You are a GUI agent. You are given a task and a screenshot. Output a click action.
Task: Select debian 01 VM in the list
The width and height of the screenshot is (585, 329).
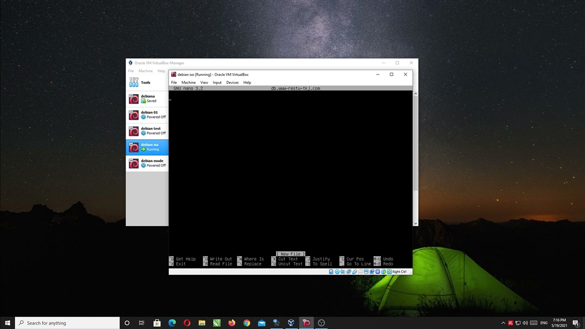147,115
